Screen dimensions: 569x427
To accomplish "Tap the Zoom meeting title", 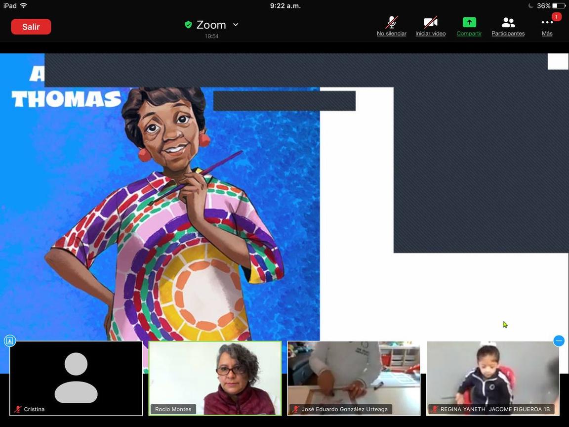I will 211,25.
